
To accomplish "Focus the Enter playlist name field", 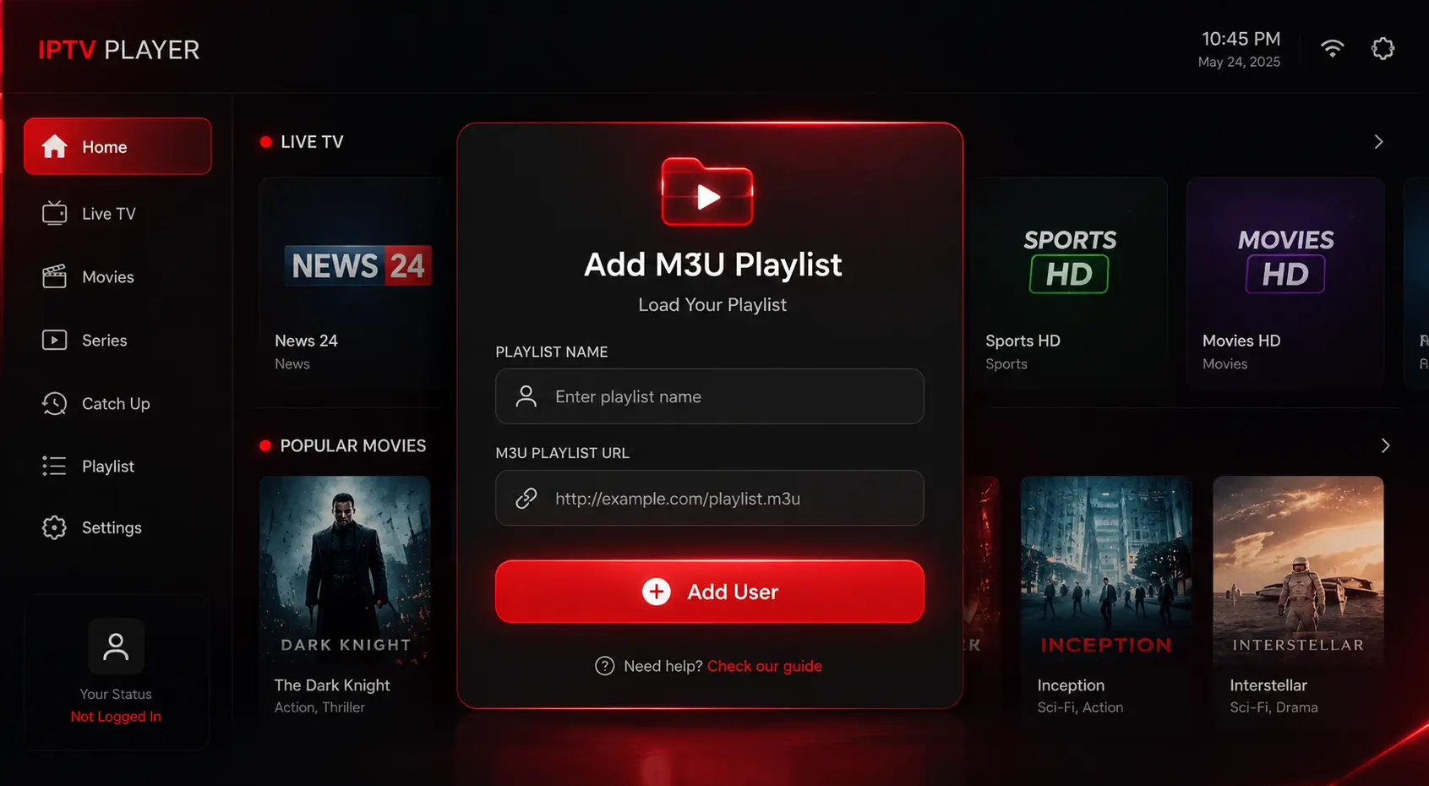I will pos(710,396).
